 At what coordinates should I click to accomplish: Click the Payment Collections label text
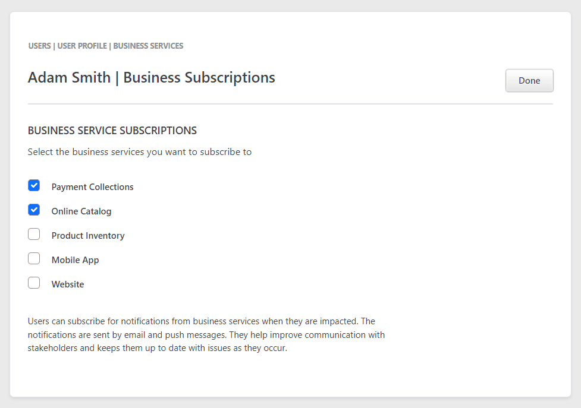point(92,187)
